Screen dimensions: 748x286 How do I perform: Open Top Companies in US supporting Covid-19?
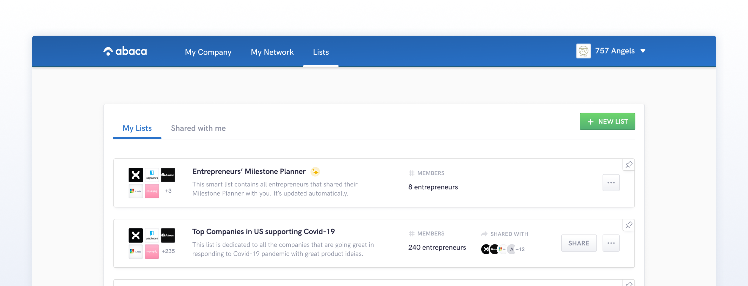263,231
